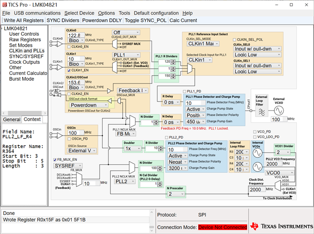
Task: Check the OSCin_PD checkbox
Action: click(69, 139)
